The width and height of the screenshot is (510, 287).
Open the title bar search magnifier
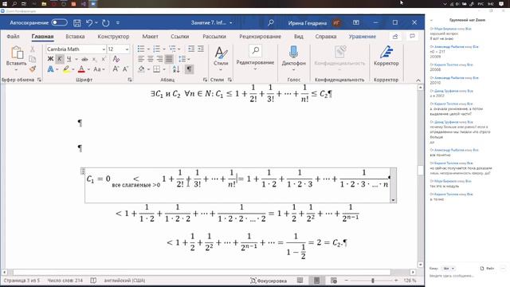[271, 22]
